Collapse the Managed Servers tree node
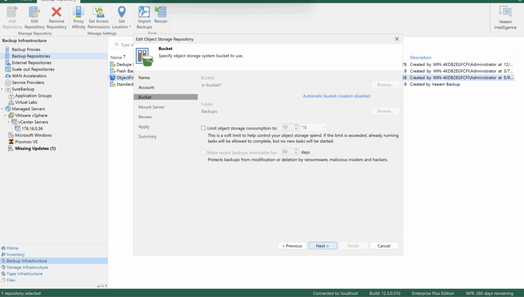 point(2,109)
